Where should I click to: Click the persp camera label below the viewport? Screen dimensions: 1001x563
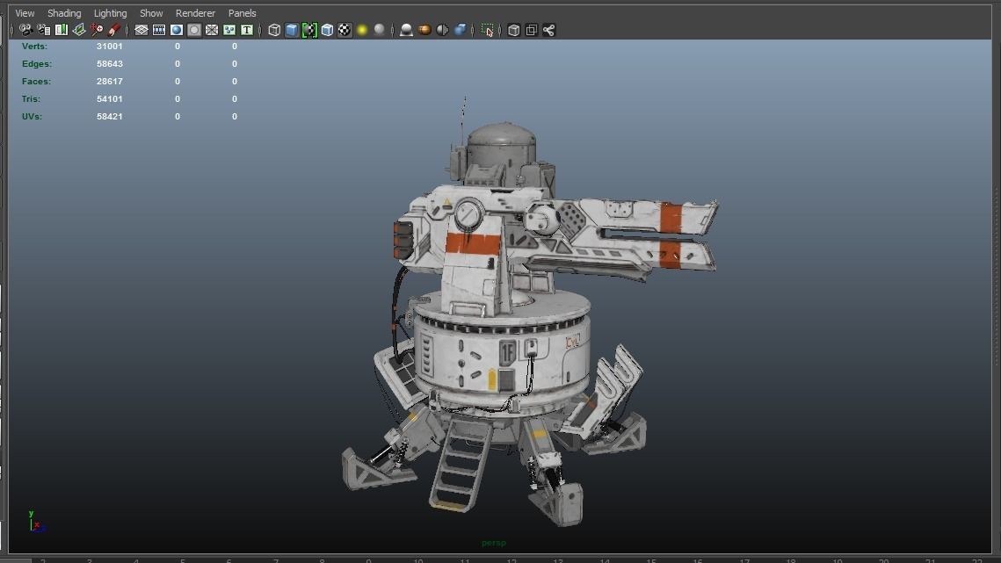(x=493, y=543)
